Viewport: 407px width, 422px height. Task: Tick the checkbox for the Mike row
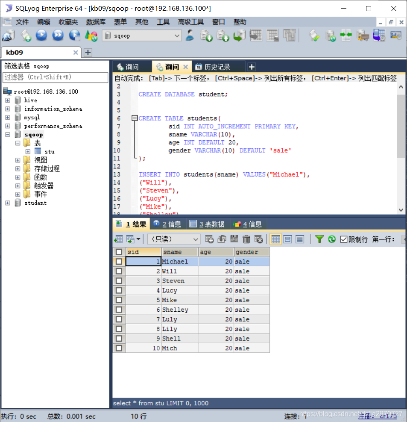pos(119,300)
